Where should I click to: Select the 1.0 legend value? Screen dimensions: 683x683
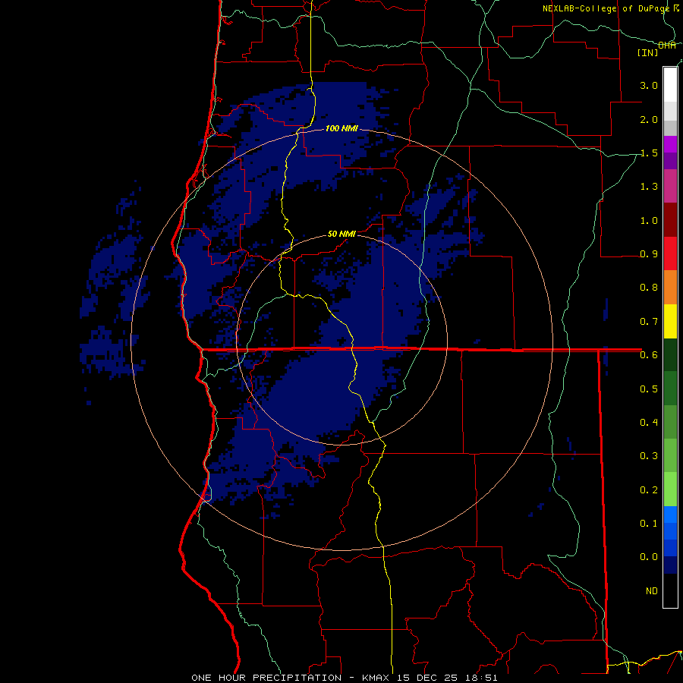[x=649, y=220]
